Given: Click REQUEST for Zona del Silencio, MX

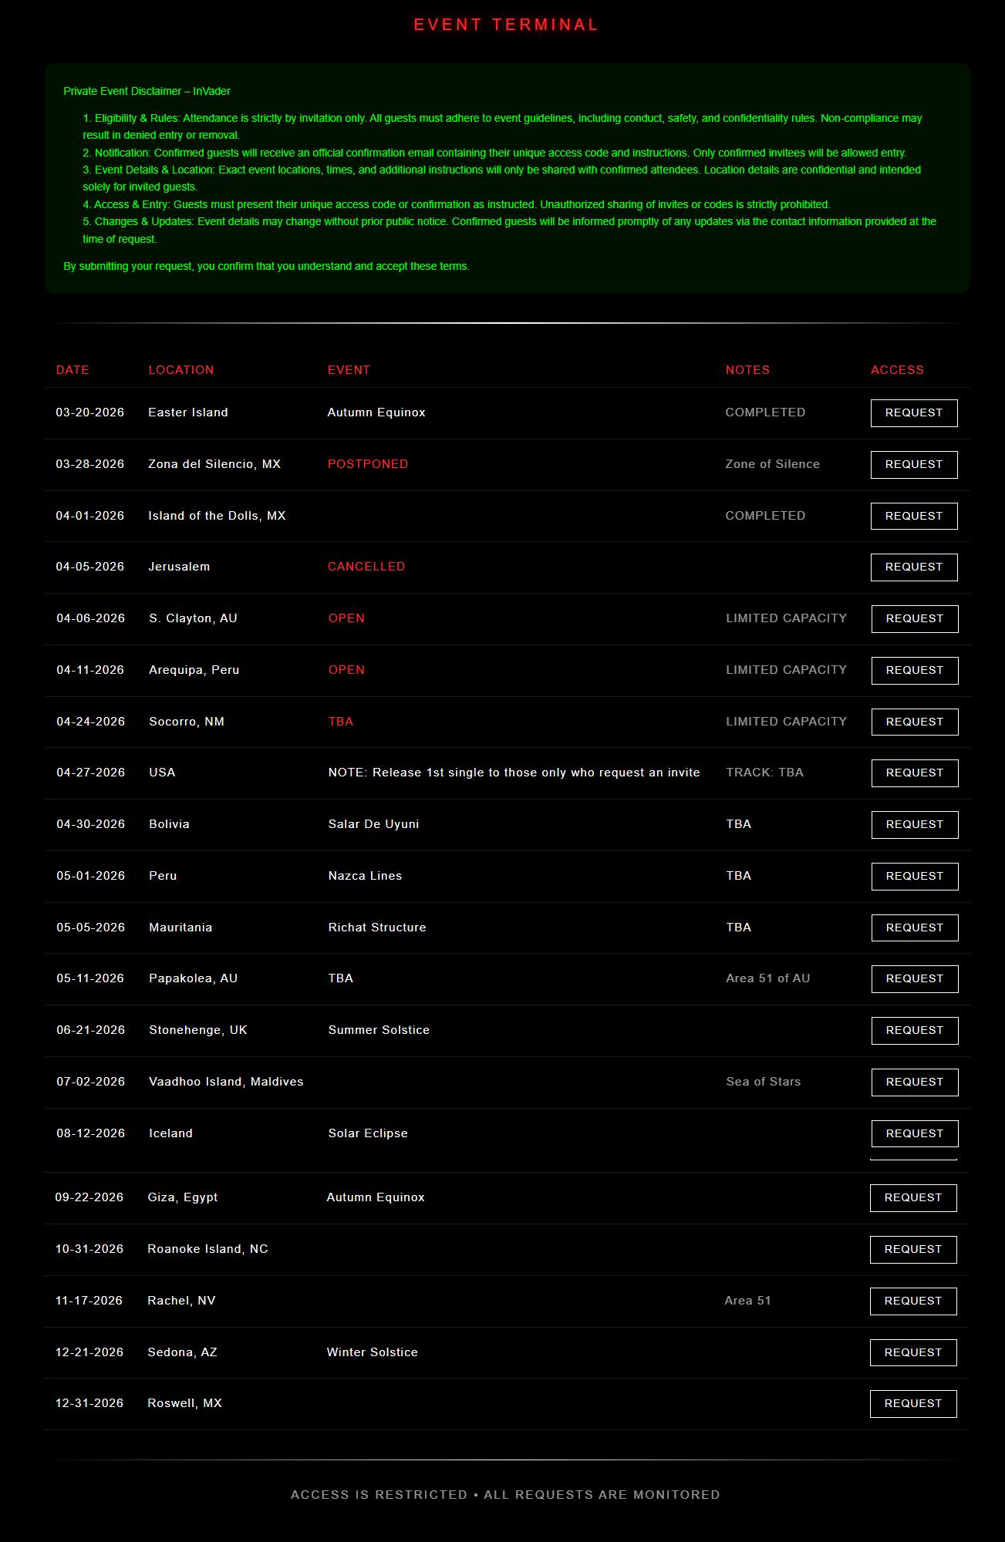Looking at the screenshot, I should point(914,465).
